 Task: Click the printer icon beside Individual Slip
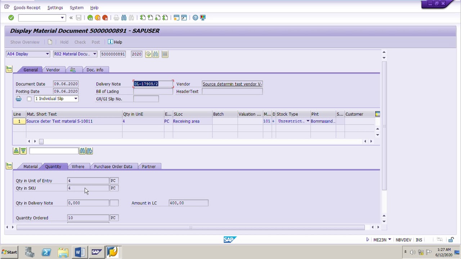click(19, 99)
